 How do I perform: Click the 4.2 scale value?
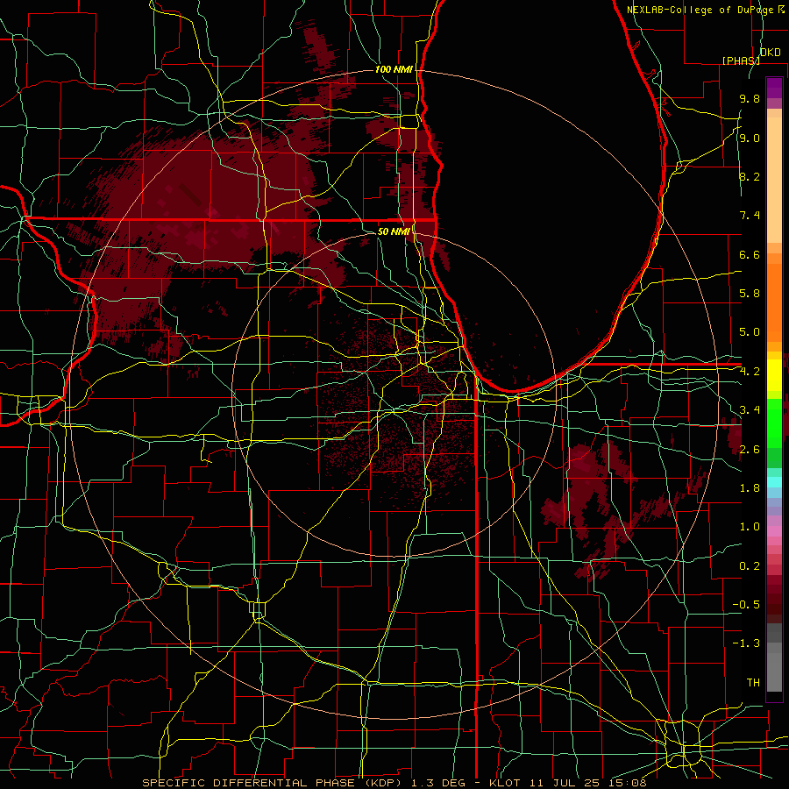(750, 372)
